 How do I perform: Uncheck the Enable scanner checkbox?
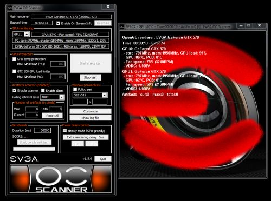point(15,90)
